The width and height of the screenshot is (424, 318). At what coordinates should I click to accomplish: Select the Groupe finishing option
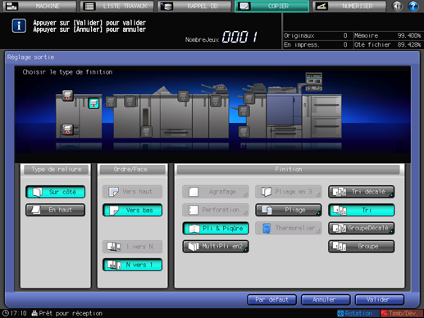tap(362, 247)
